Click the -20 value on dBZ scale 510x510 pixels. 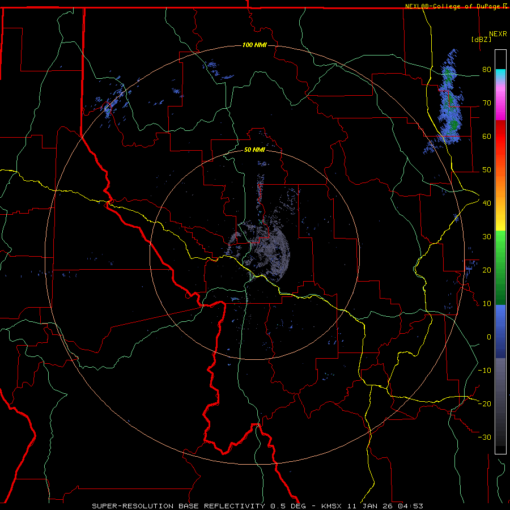tap(484, 404)
